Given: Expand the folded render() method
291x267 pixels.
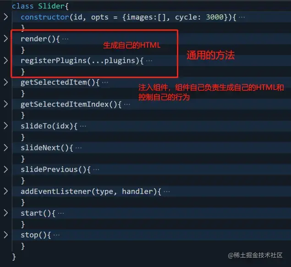Looking at the screenshot, I should 6,39.
